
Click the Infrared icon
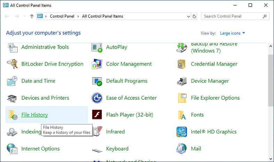tap(98, 131)
